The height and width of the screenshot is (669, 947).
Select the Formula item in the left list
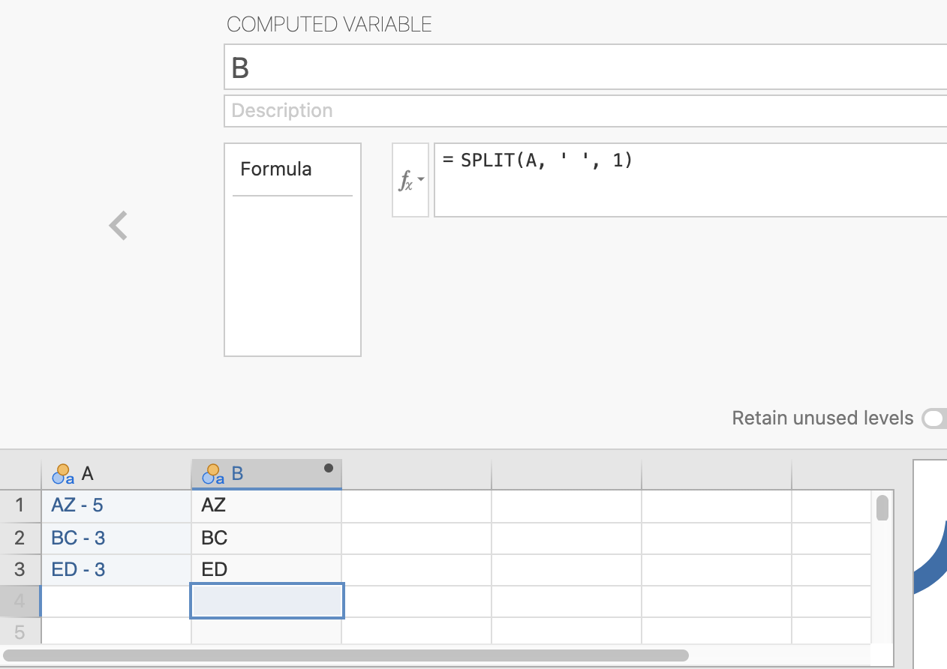click(x=276, y=169)
